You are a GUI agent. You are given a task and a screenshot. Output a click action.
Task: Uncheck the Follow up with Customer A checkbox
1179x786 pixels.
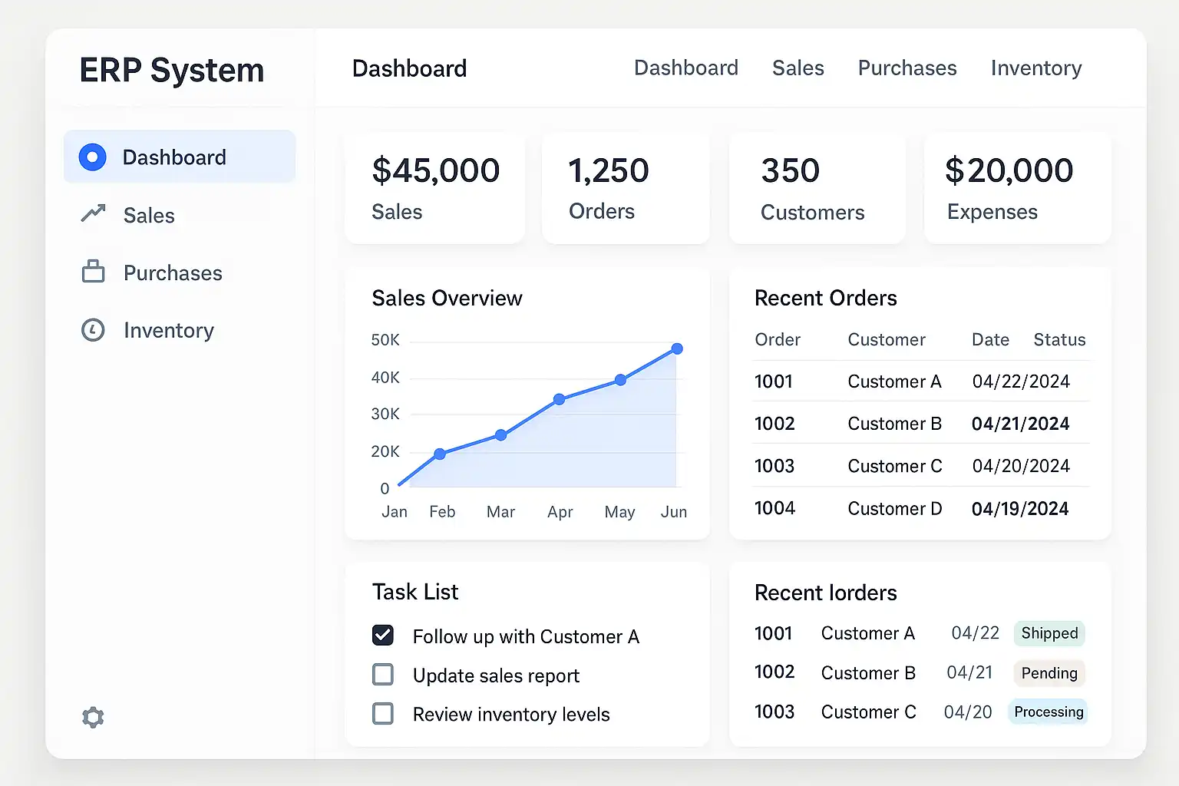(x=383, y=635)
